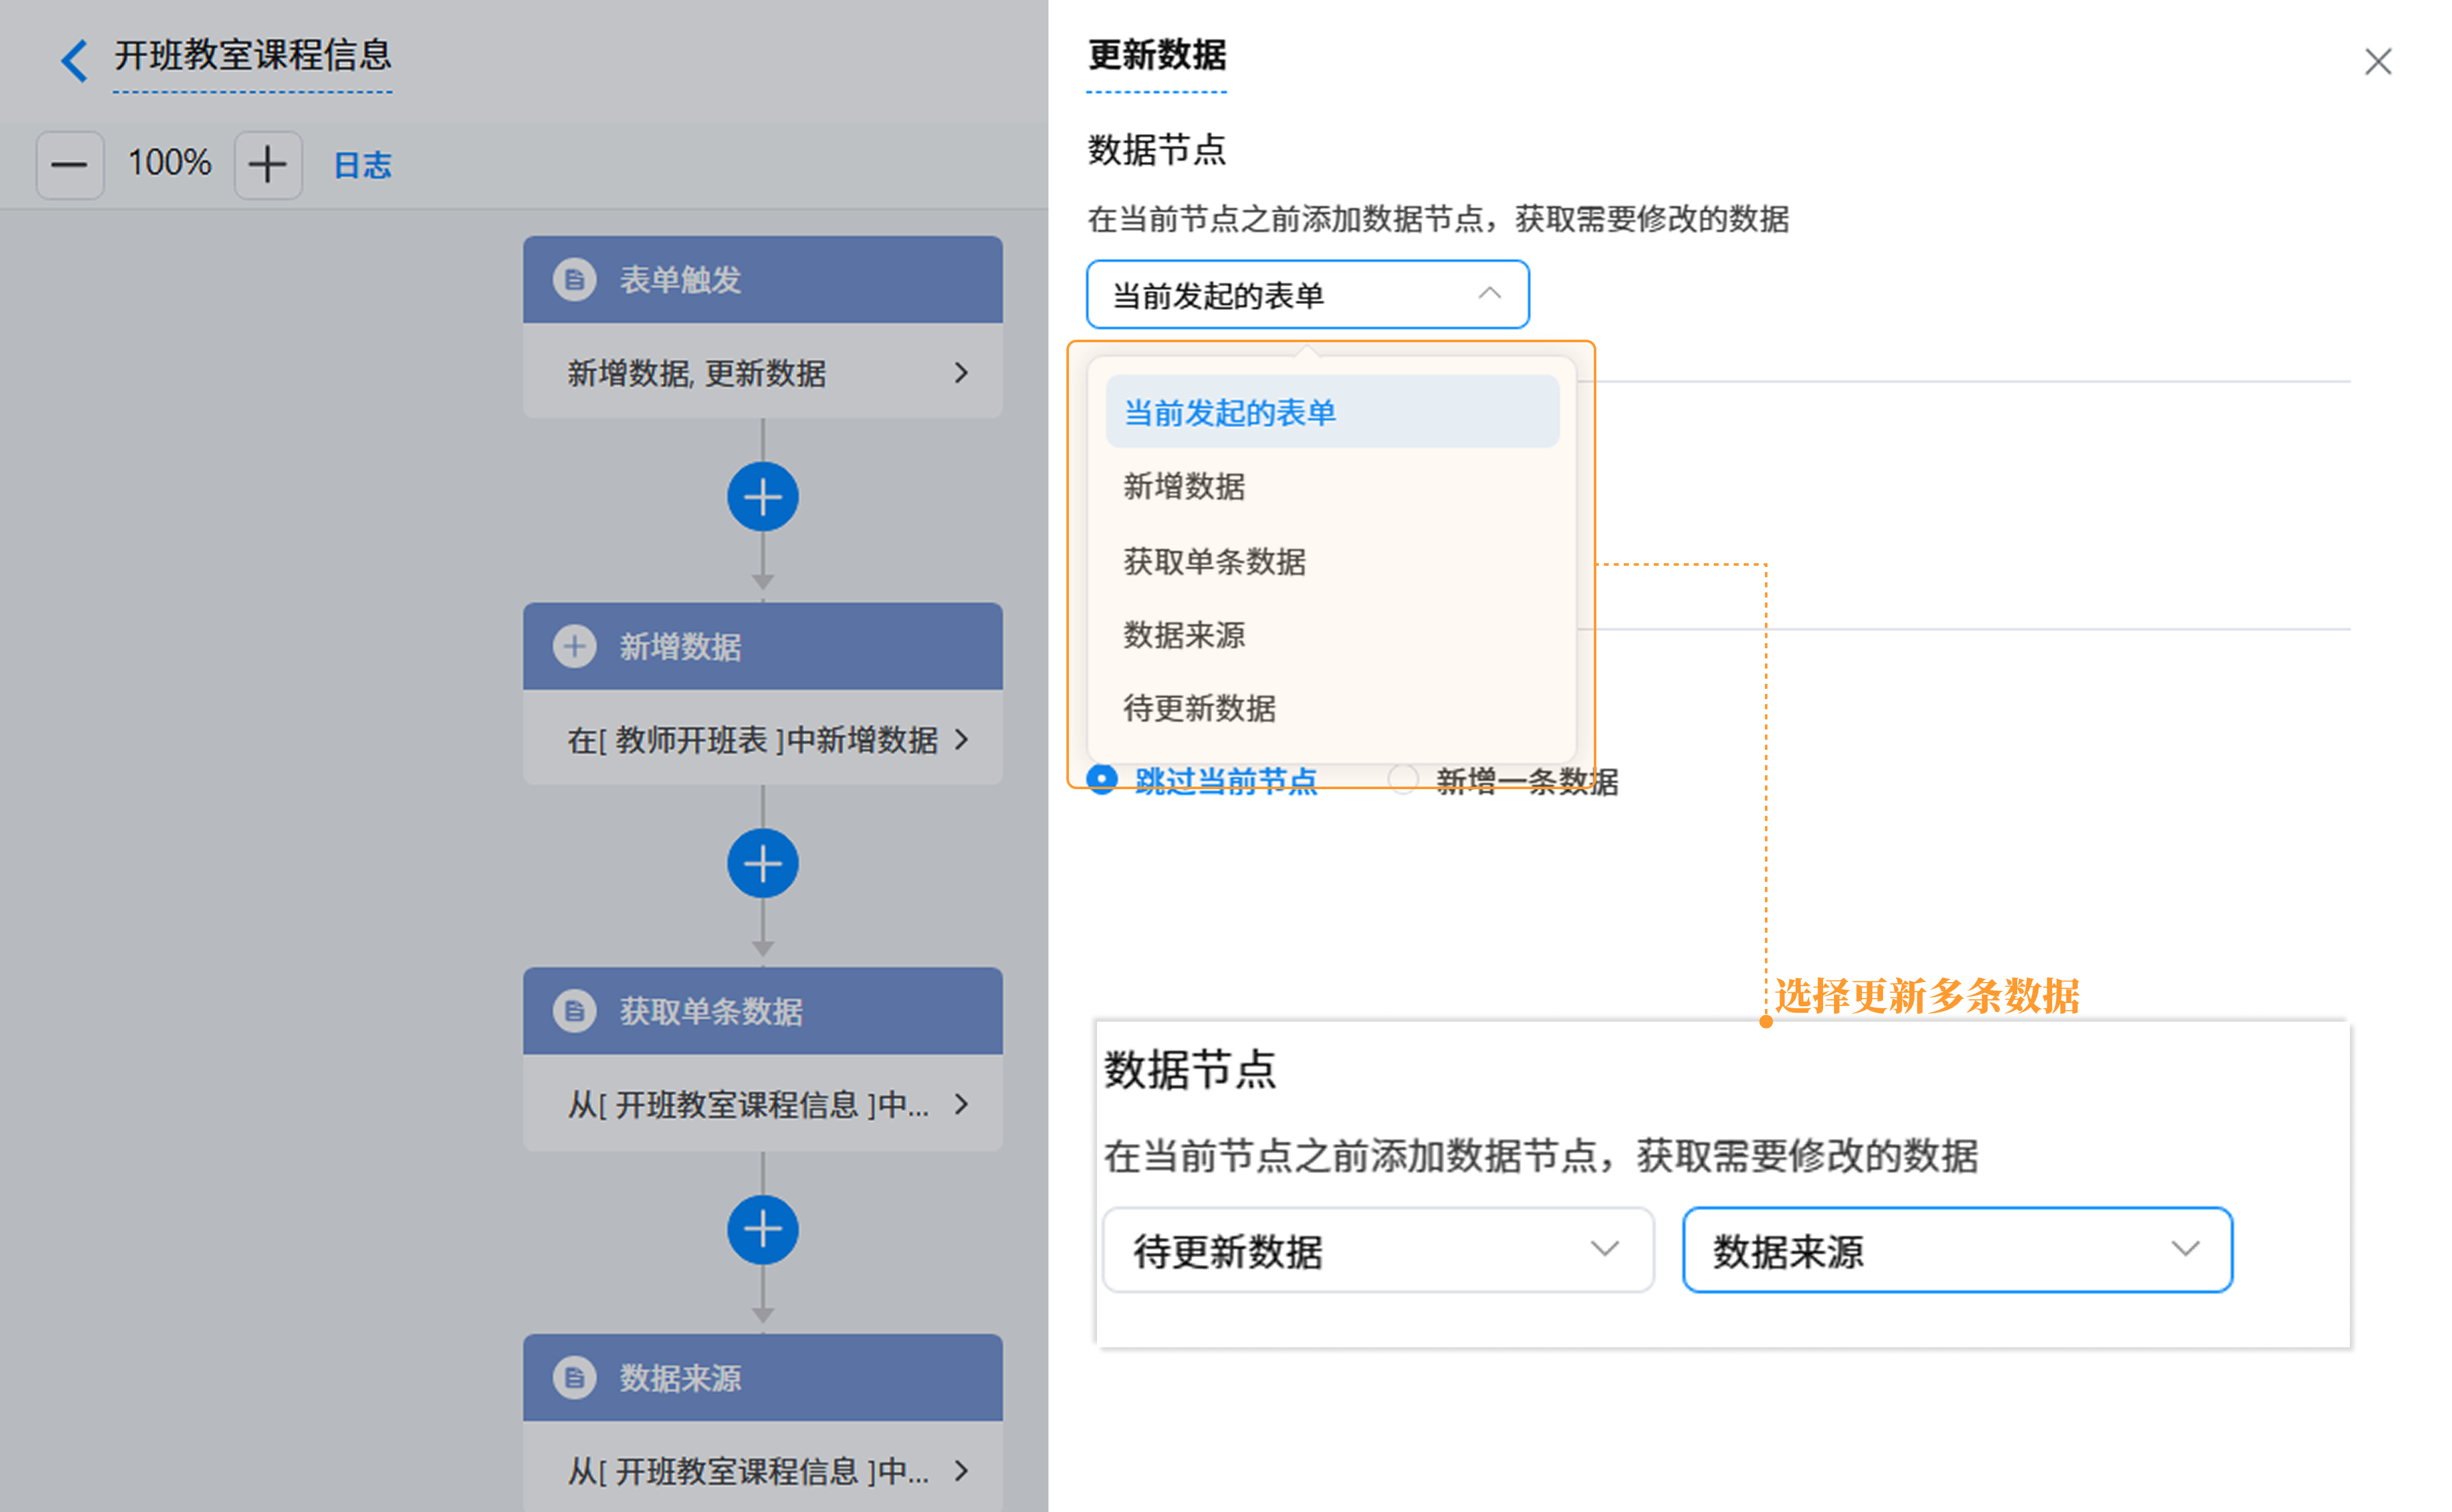Viewport: 2452px width, 1512px height.
Task: Click the 获取单条数据 node icon
Action: point(575,1011)
